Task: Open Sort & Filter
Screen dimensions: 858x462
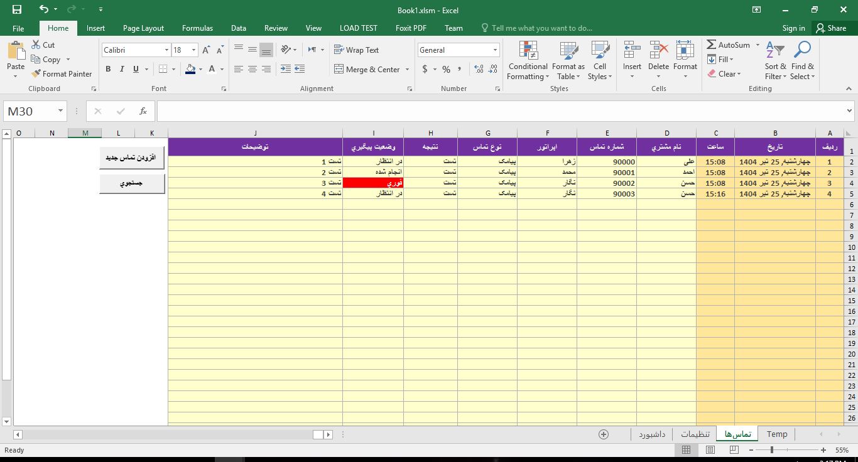Action: [776, 61]
